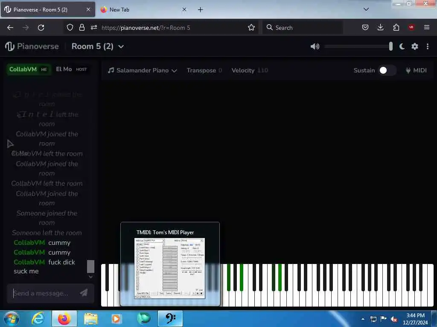Toggle the Sustain switch

pyautogui.click(x=387, y=70)
